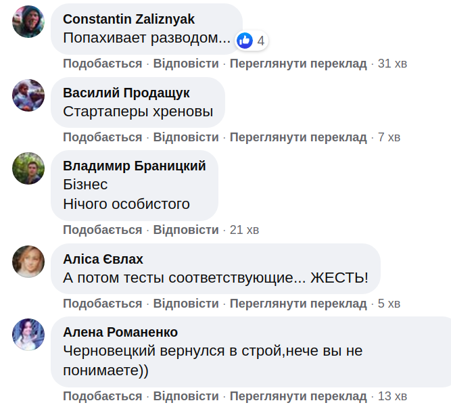Open Алена Романенко's profile avatar
This screenshot has height=405, width=451.
[x=28, y=334]
